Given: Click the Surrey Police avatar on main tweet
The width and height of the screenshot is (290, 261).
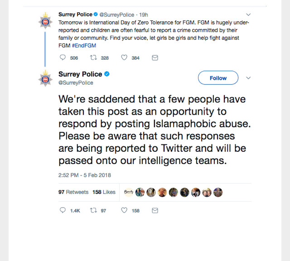Looking at the screenshot, I should pyautogui.click(x=45, y=78).
